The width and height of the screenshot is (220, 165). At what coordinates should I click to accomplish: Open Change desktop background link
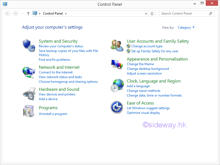point(148,69)
